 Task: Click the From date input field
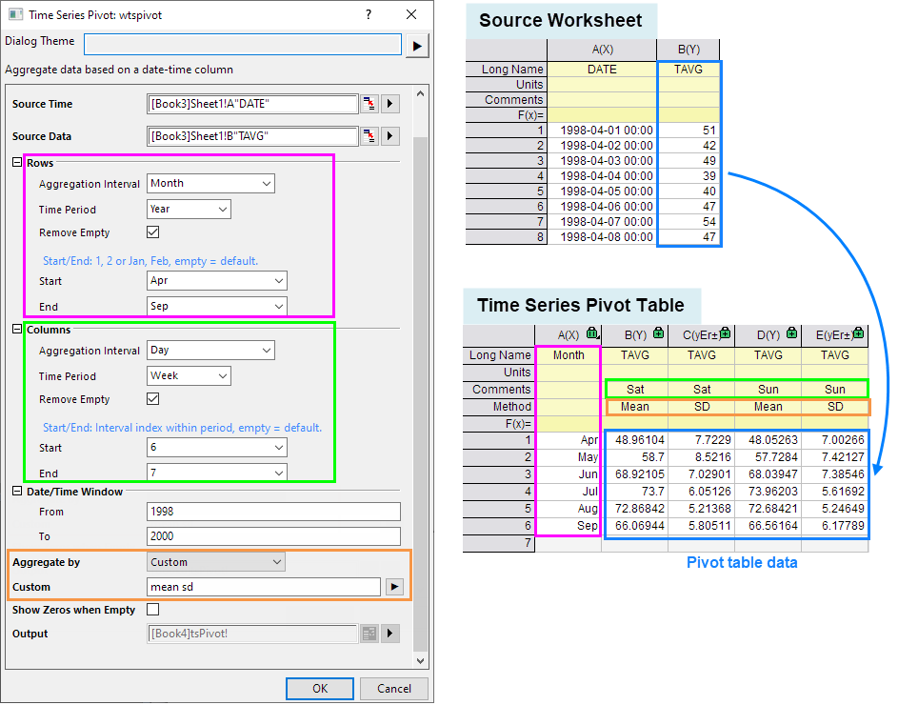click(x=273, y=512)
